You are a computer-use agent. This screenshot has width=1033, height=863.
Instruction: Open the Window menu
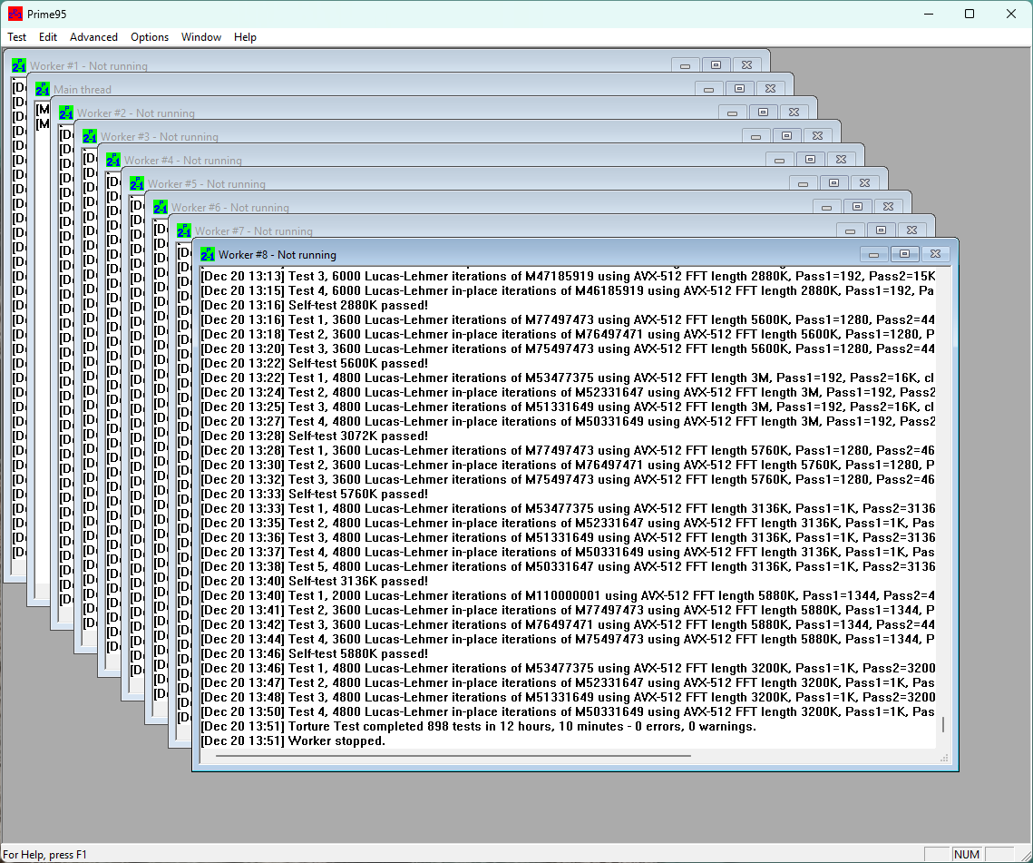pyautogui.click(x=200, y=37)
